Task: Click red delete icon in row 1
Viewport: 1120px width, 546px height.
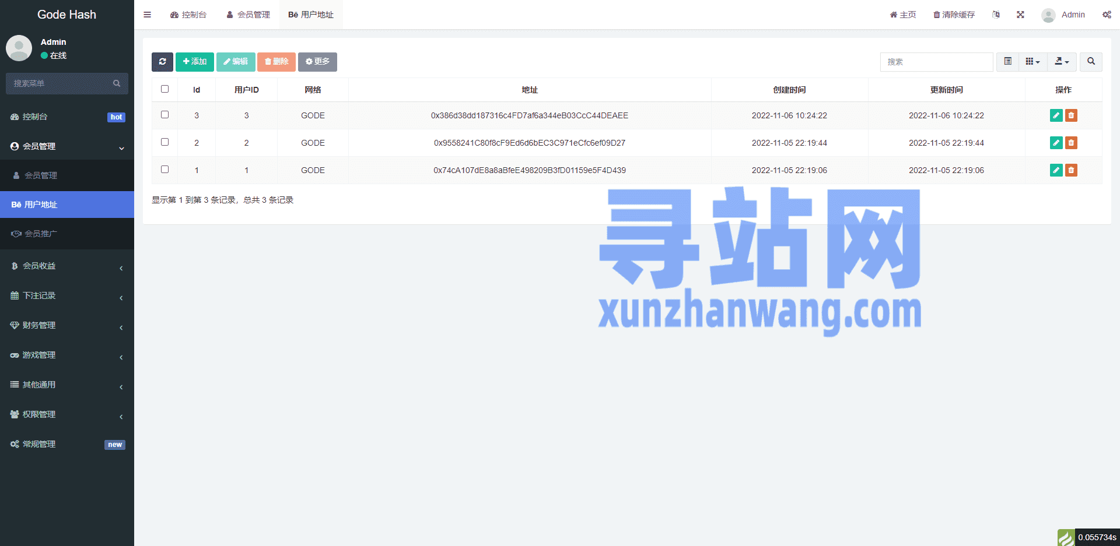Action: (1071, 170)
